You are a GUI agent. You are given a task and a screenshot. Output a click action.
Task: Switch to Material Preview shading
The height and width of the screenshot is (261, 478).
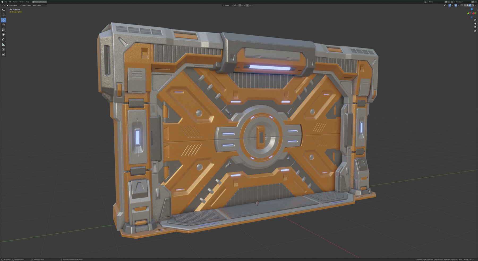click(470, 5)
